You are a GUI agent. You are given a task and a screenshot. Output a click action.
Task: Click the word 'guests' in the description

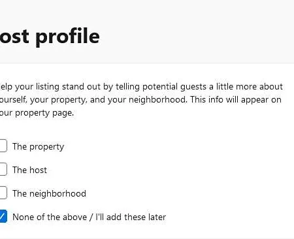193,87
